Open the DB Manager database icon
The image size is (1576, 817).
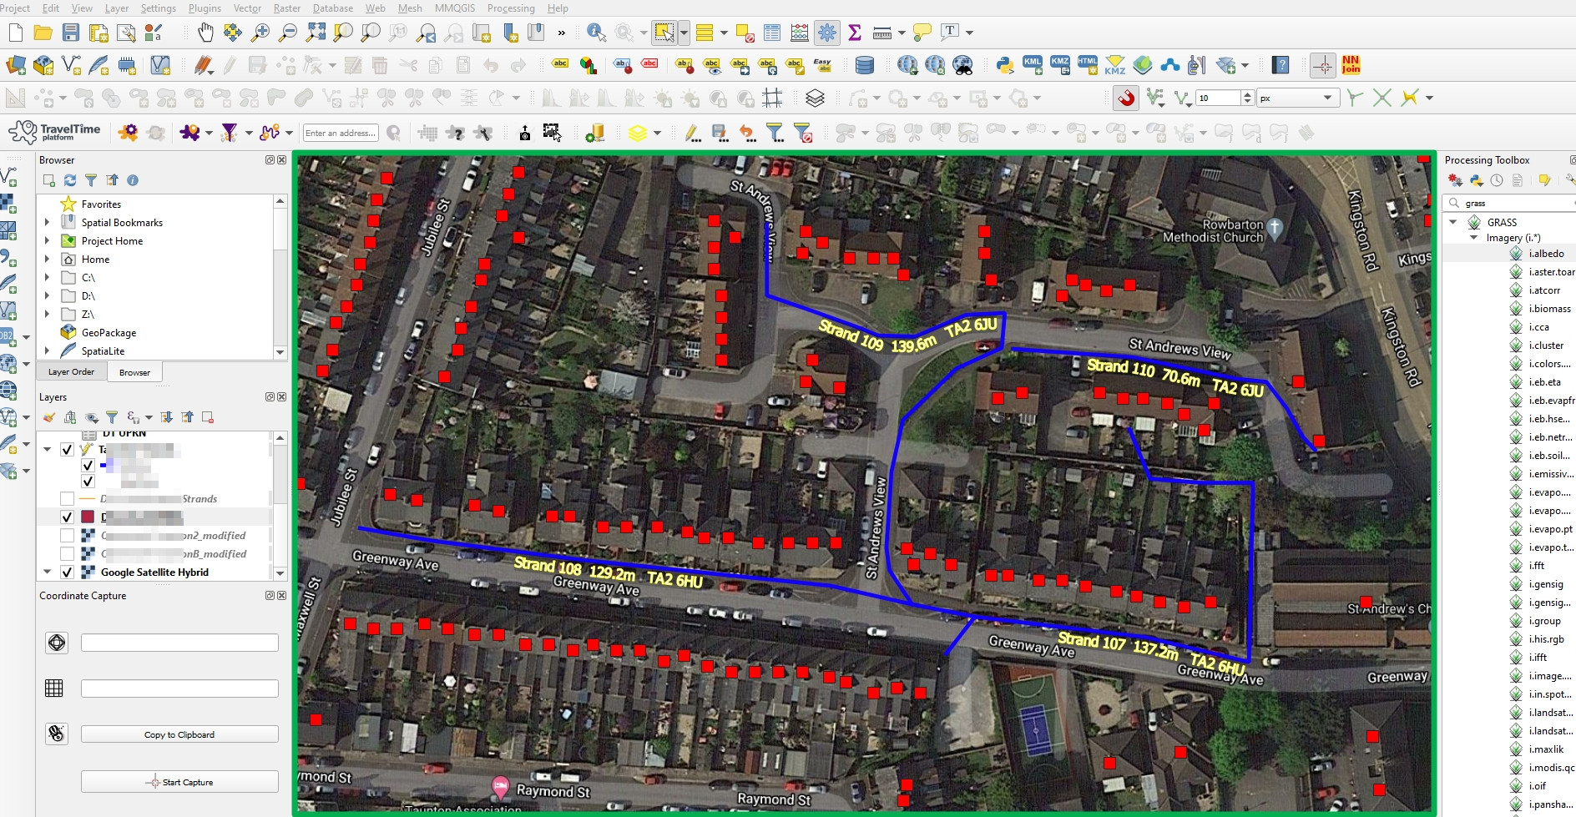coord(865,65)
